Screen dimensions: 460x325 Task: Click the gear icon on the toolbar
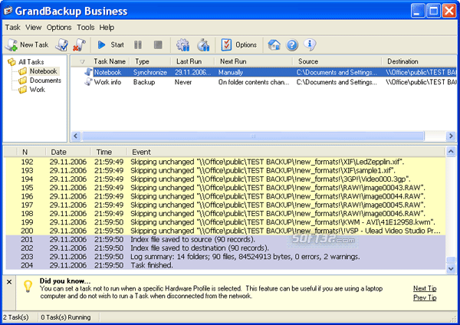click(x=182, y=45)
